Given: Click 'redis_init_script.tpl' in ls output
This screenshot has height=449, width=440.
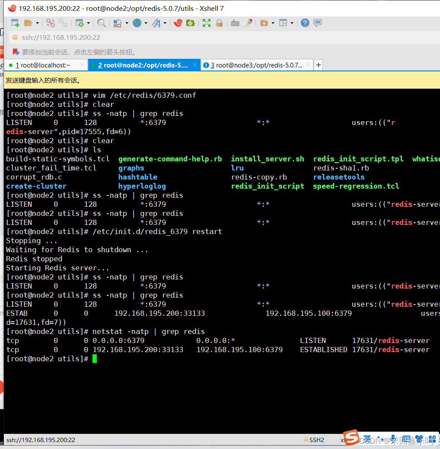Looking at the screenshot, I should [358, 159].
